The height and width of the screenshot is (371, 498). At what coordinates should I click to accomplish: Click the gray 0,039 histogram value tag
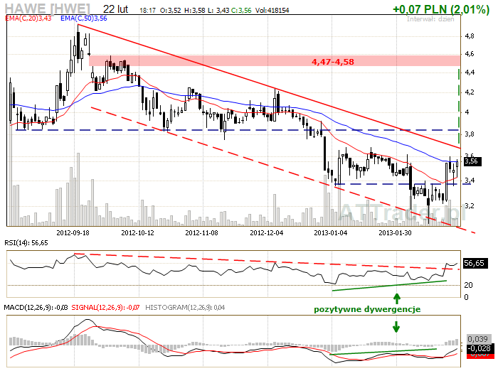[477, 339]
